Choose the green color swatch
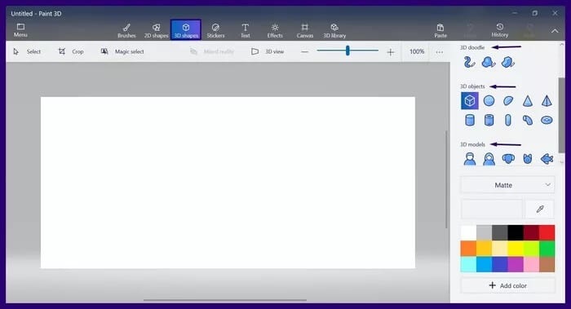This screenshot has height=309, width=571. pos(547,249)
